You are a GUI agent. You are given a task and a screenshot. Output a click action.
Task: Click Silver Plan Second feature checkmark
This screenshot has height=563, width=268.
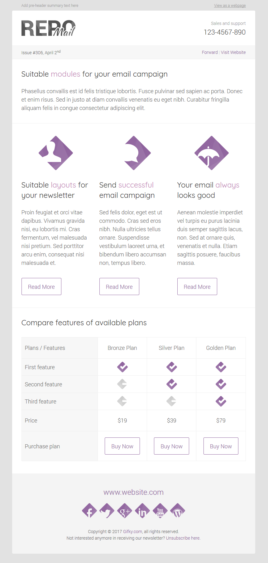[172, 384]
